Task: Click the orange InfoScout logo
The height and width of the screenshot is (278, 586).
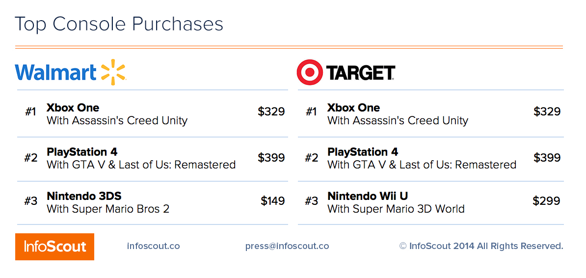Action: tap(54, 247)
